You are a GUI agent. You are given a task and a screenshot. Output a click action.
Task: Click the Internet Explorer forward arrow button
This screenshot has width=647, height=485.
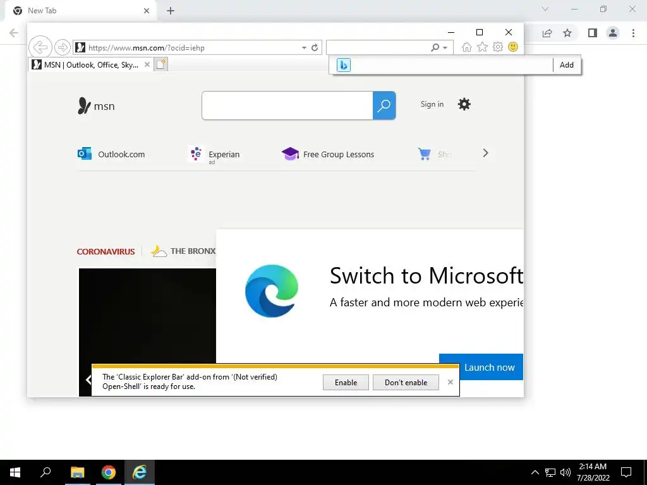[x=63, y=47]
